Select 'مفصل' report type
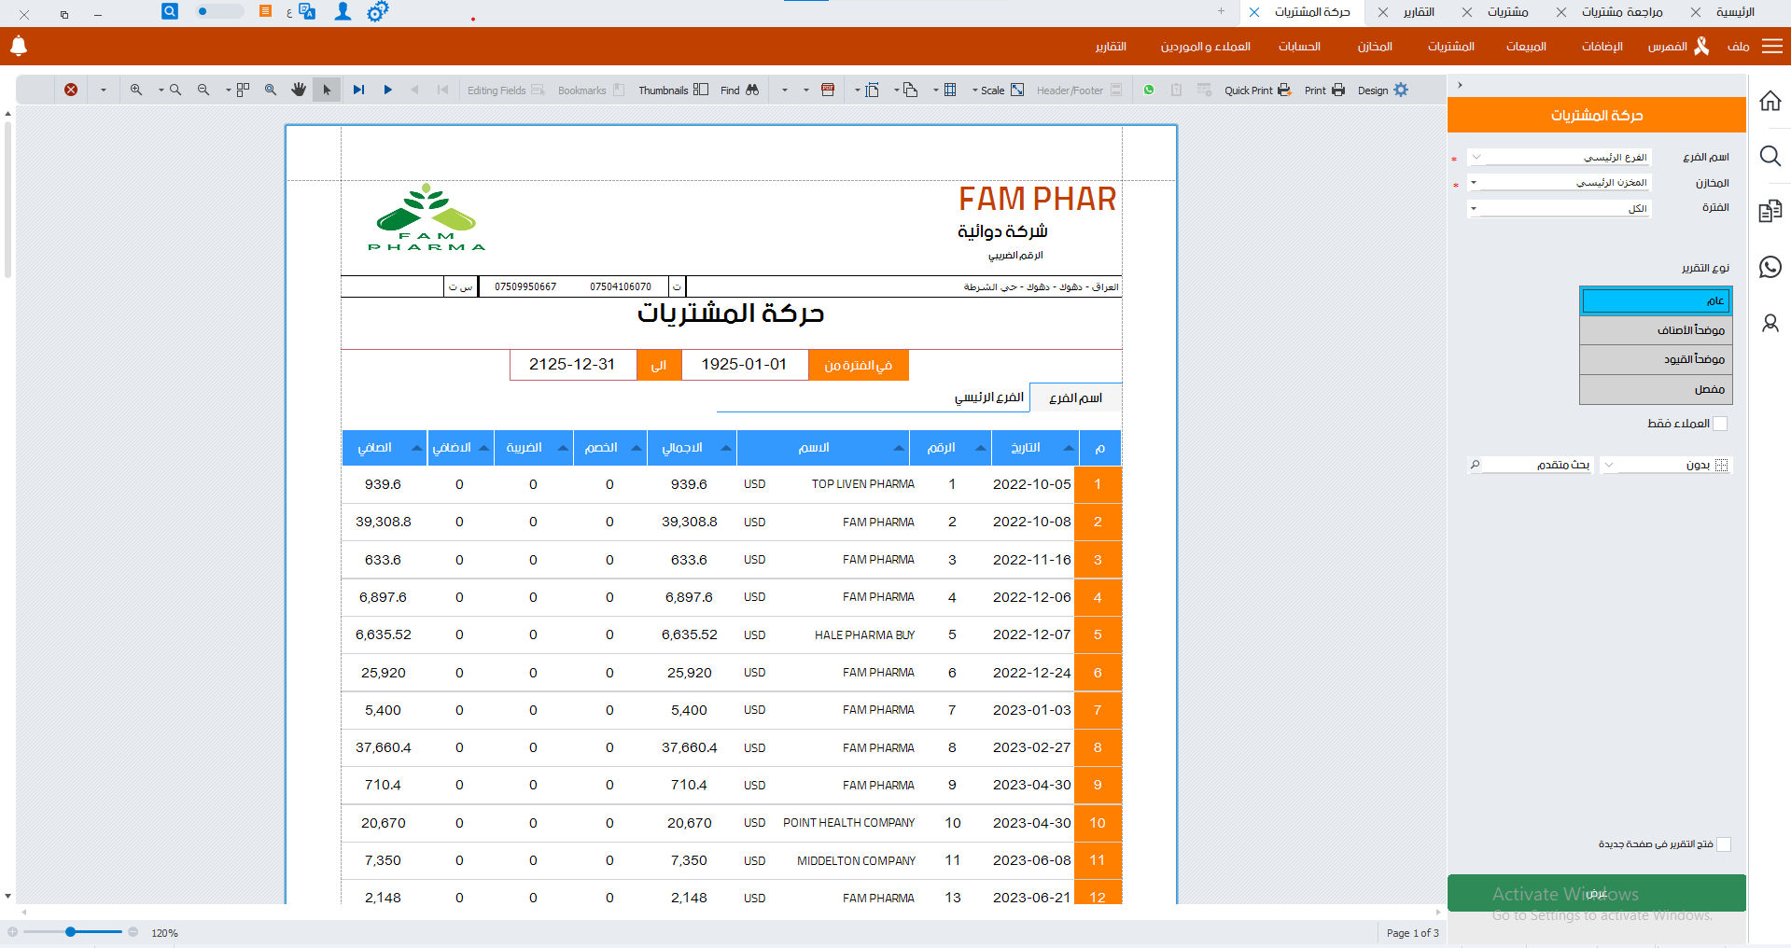1791x948 pixels. pos(1655,389)
